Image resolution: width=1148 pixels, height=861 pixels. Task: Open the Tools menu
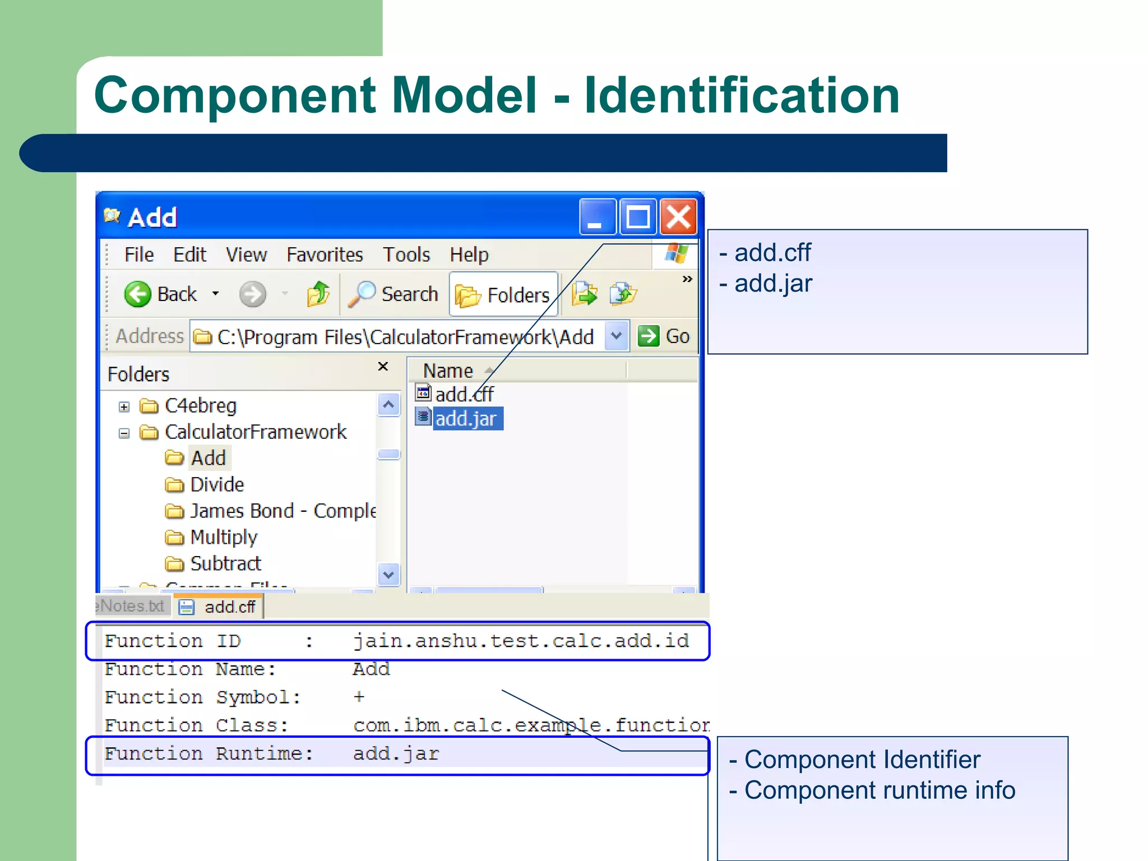406,255
